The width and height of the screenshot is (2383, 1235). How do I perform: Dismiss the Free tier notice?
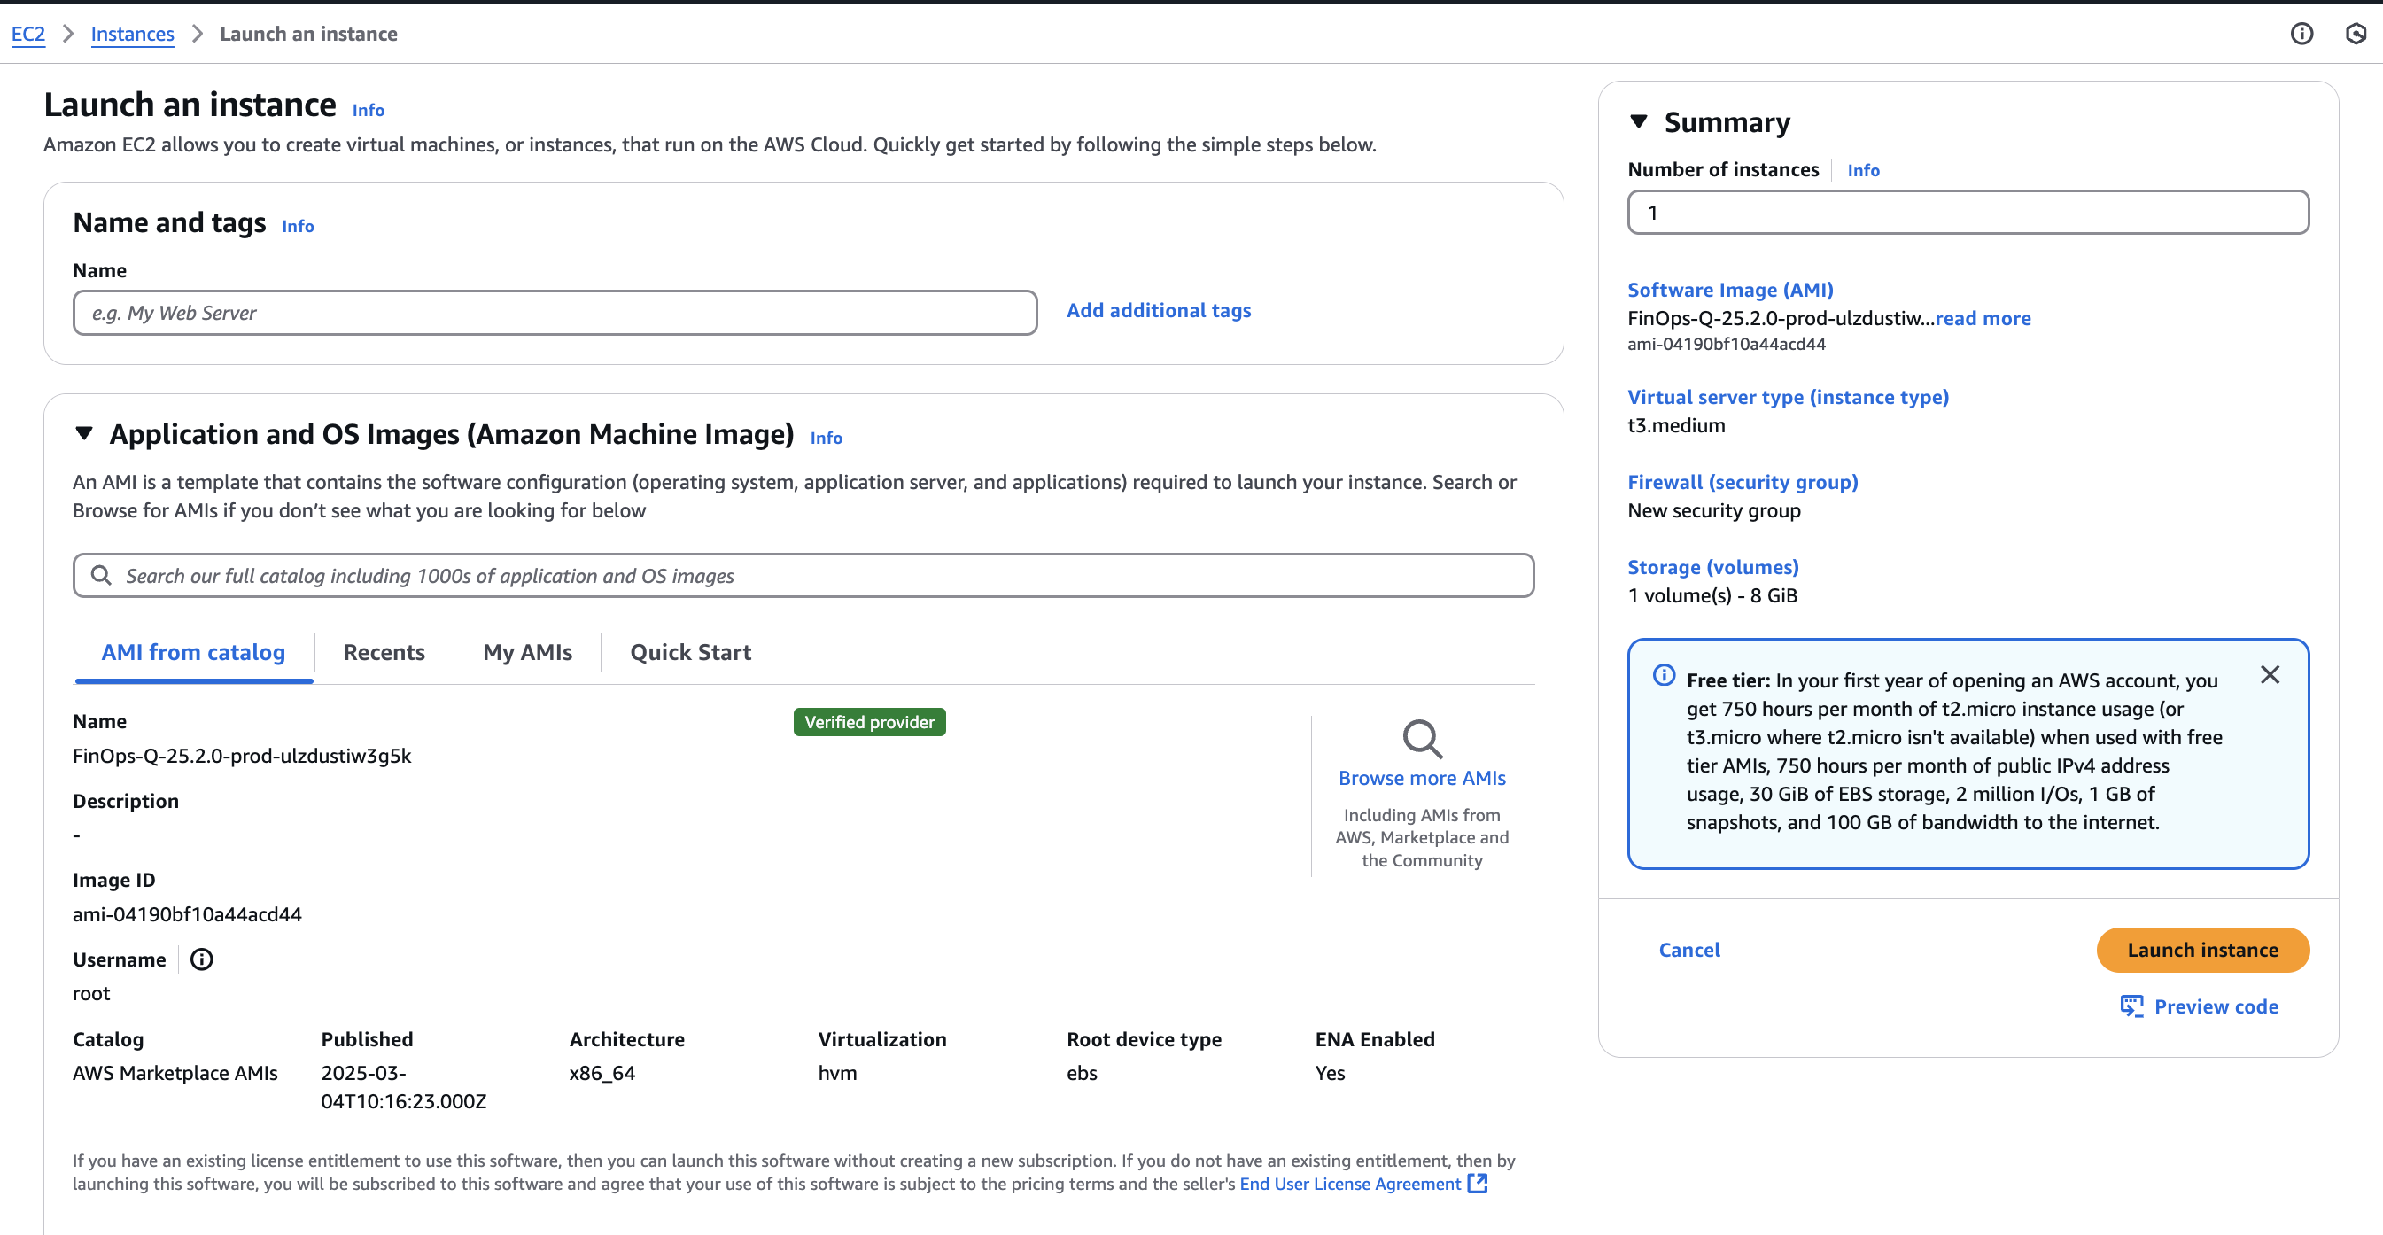click(2270, 674)
